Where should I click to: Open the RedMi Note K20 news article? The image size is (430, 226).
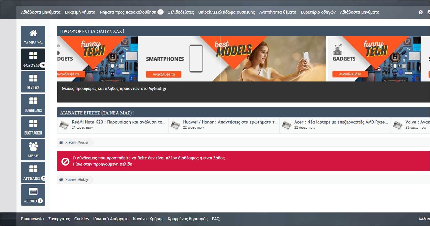coord(118,122)
